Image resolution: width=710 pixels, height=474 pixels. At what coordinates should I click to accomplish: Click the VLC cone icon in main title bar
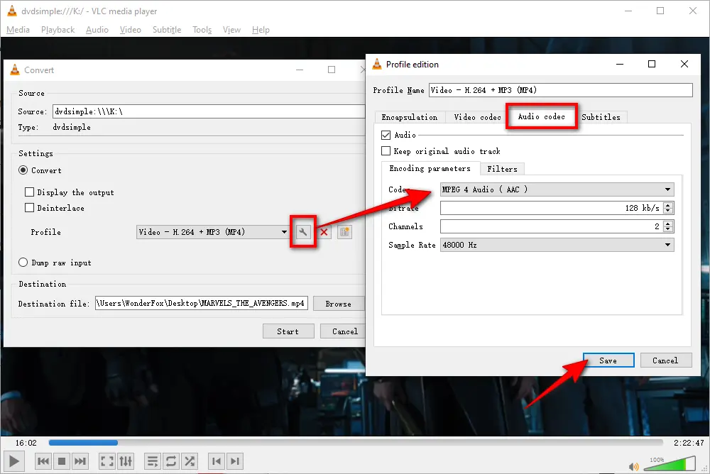click(12, 11)
